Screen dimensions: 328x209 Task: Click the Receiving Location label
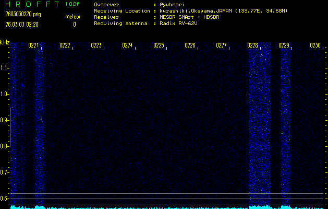click(x=122, y=11)
